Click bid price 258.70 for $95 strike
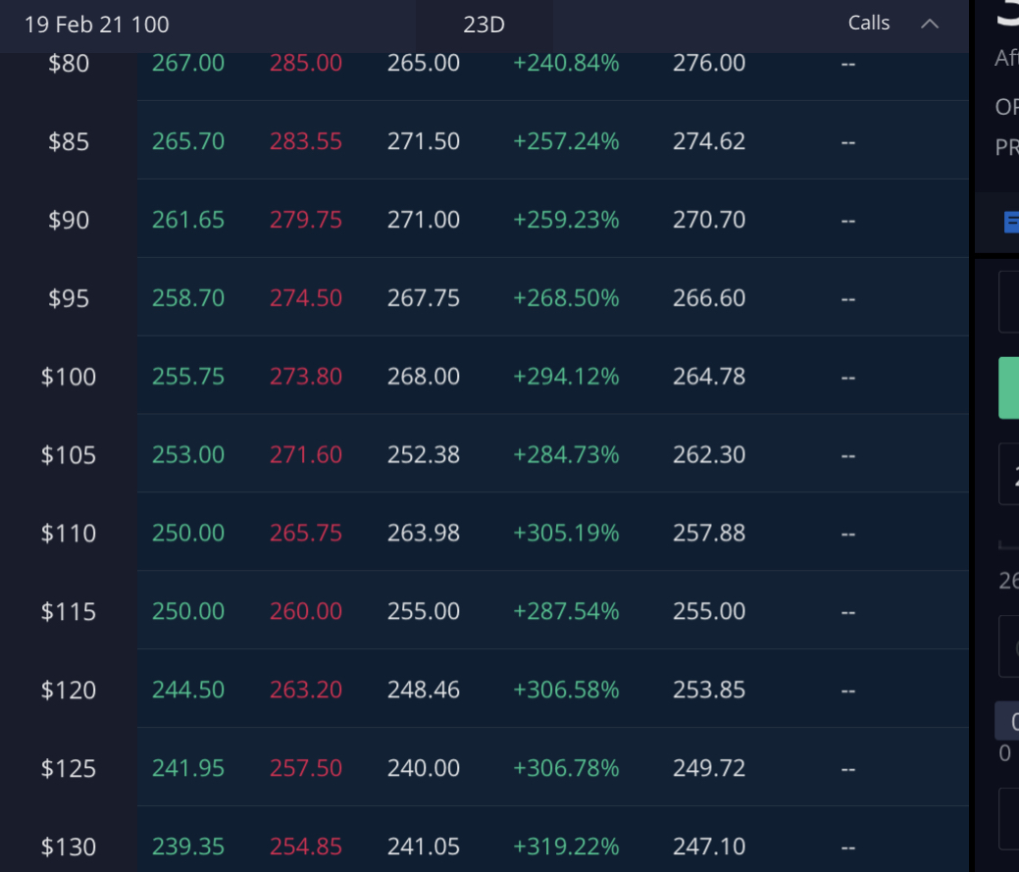Screen dimensions: 1019x872 tap(188, 298)
